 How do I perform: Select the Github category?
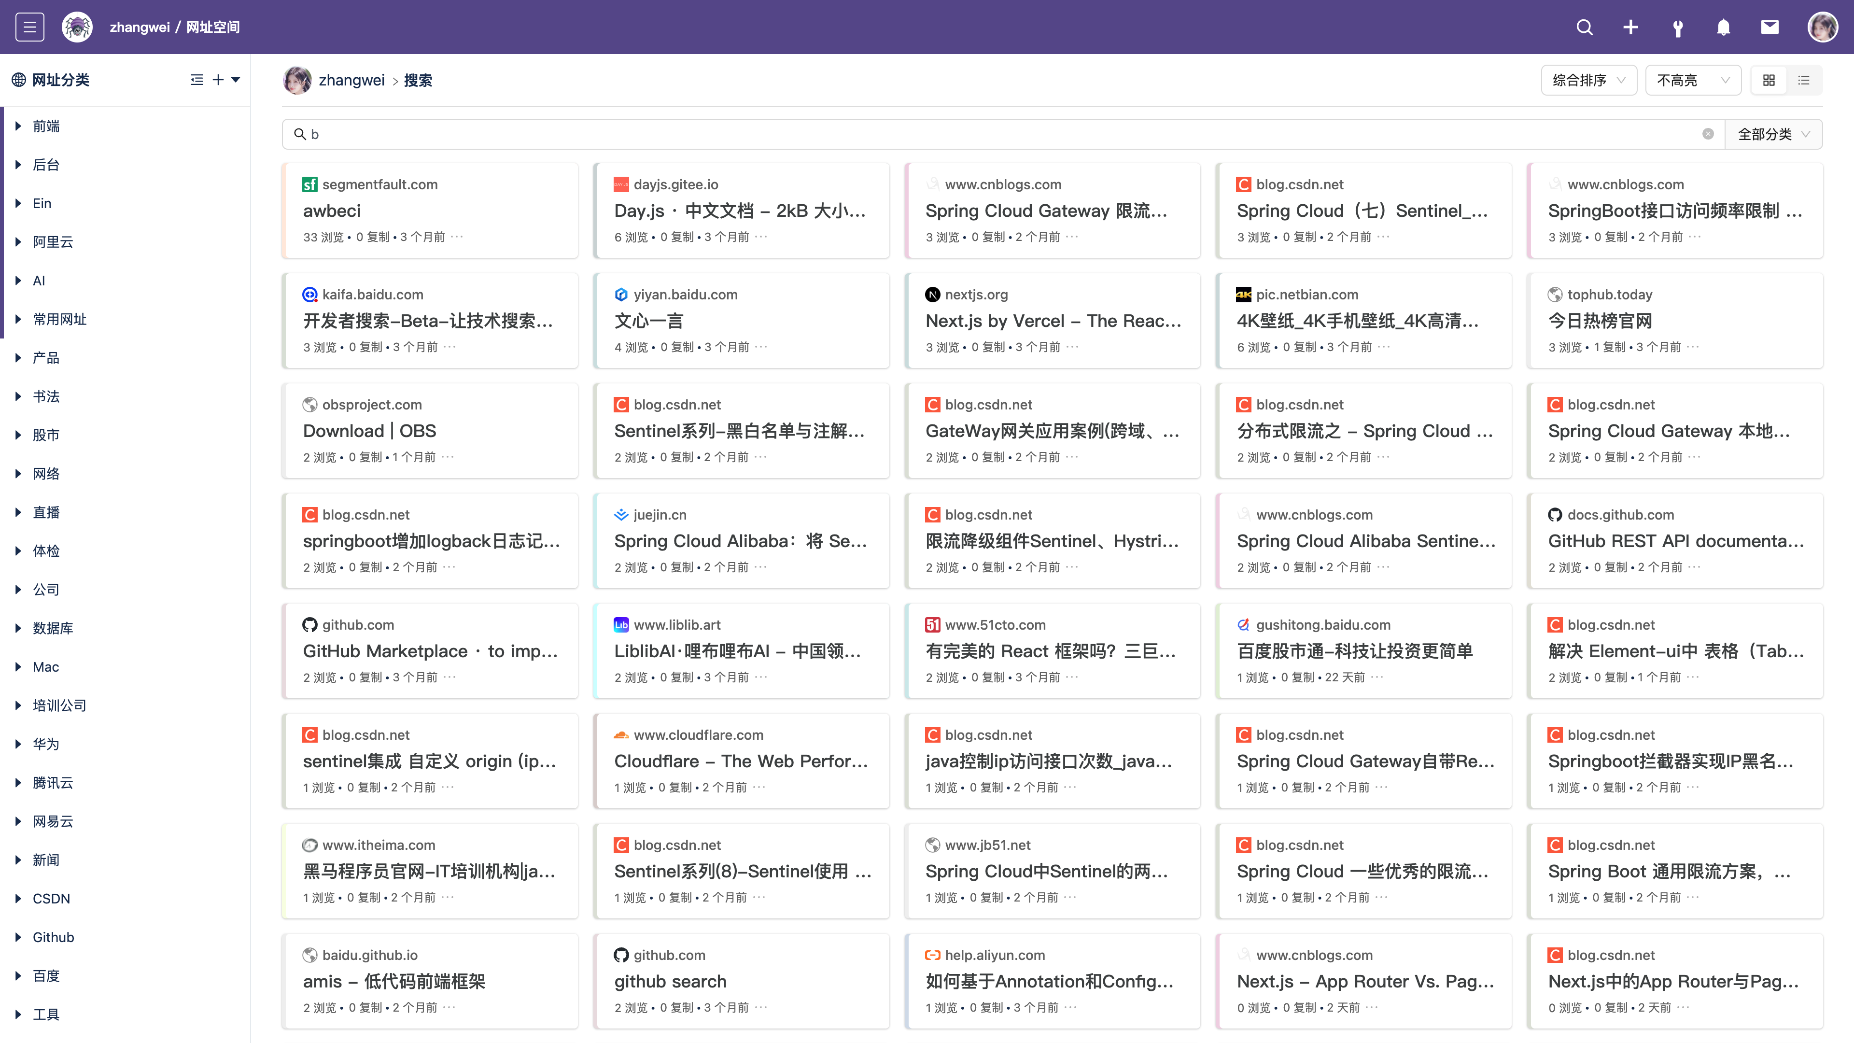coord(53,937)
